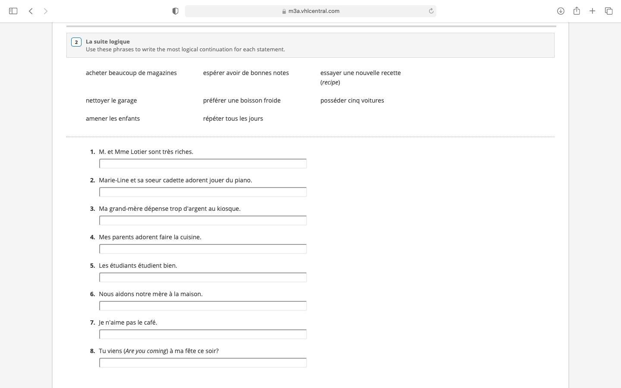Open a new tab with plus icon
Viewport: 621px width, 388px height.
pos(592,11)
